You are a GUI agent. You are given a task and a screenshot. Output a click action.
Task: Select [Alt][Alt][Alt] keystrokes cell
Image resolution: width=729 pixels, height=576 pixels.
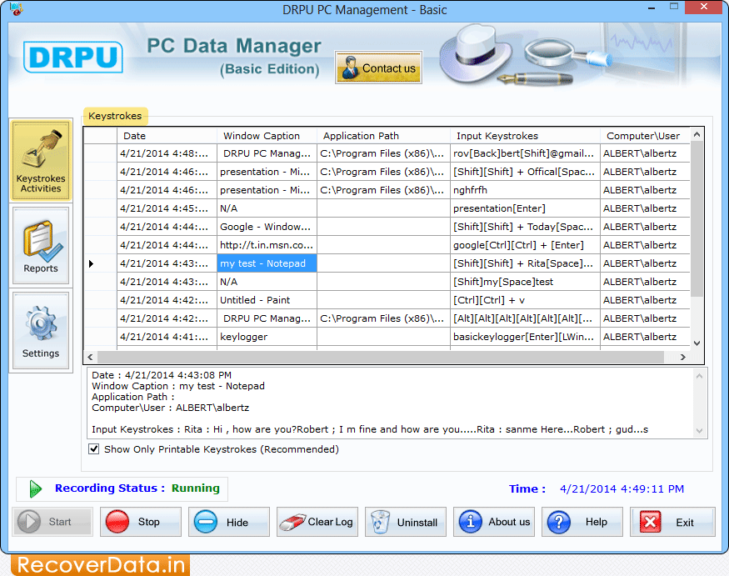pyautogui.click(x=525, y=318)
